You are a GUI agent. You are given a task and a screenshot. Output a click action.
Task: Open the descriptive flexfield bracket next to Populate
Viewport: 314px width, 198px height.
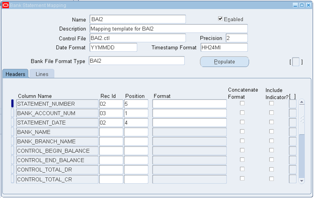[295, 62]
